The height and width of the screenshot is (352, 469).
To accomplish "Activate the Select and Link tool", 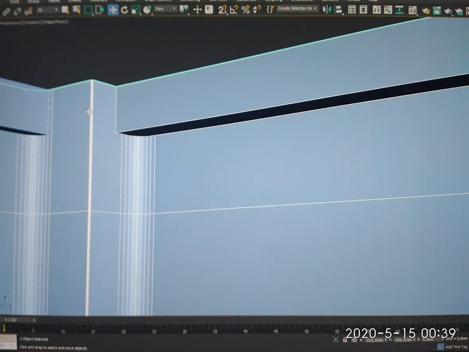I will (6, 11).
